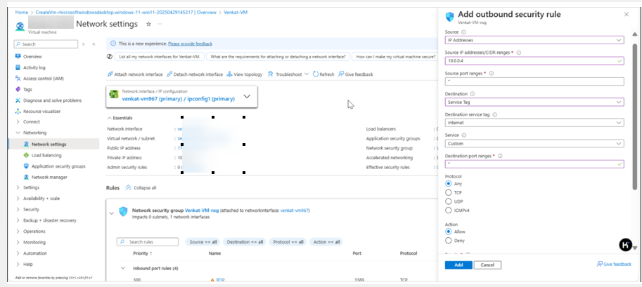Open Backup + disaster recovery section
The width and height of the screenshot is (642, 287).
click(x=18, y=220)
